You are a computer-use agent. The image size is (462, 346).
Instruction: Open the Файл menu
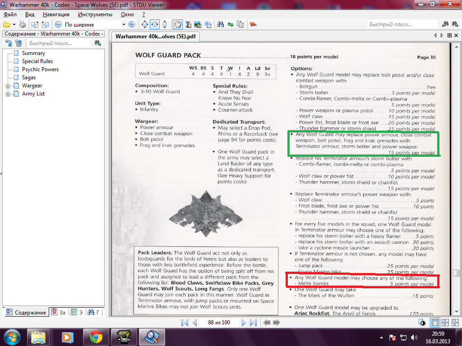point(10,14)
